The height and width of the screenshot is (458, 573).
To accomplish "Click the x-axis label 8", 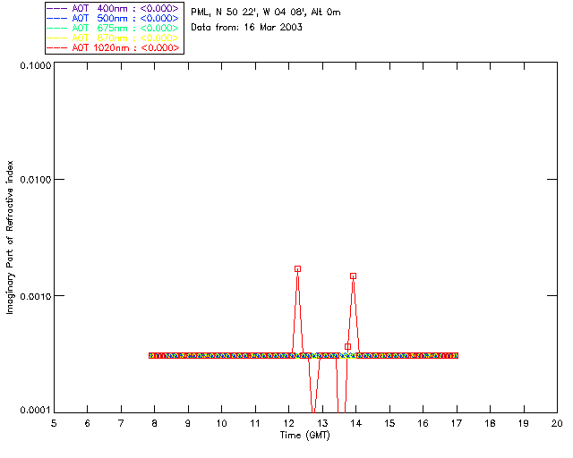I will pos(155,423).
